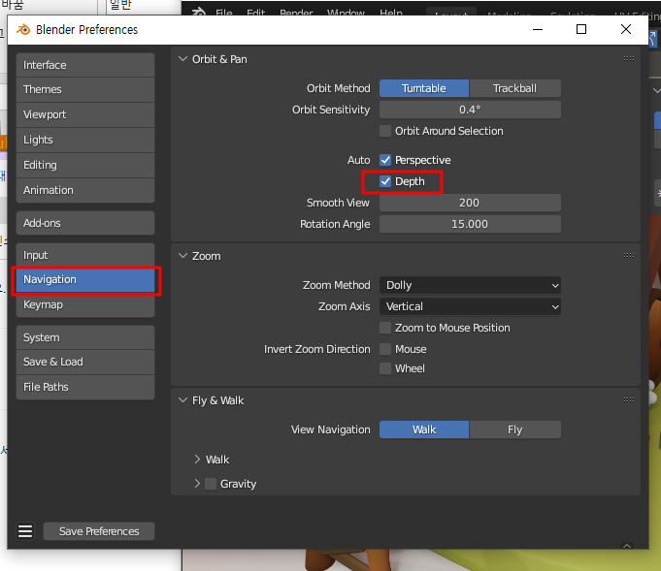Collapse the Orbit & Pan panel

click(182, 59)
